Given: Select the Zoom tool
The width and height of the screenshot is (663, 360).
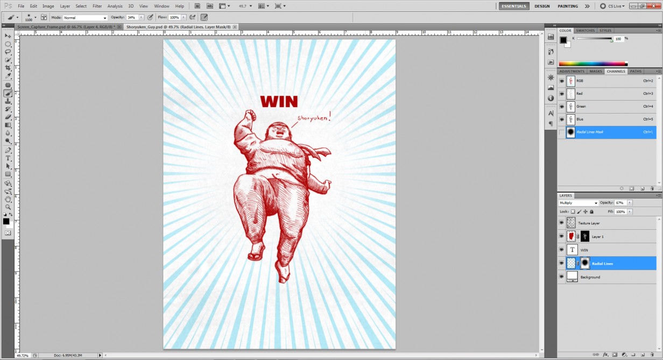Looking at the screenshot, I should pyautogui.click(x=8, y=208).
